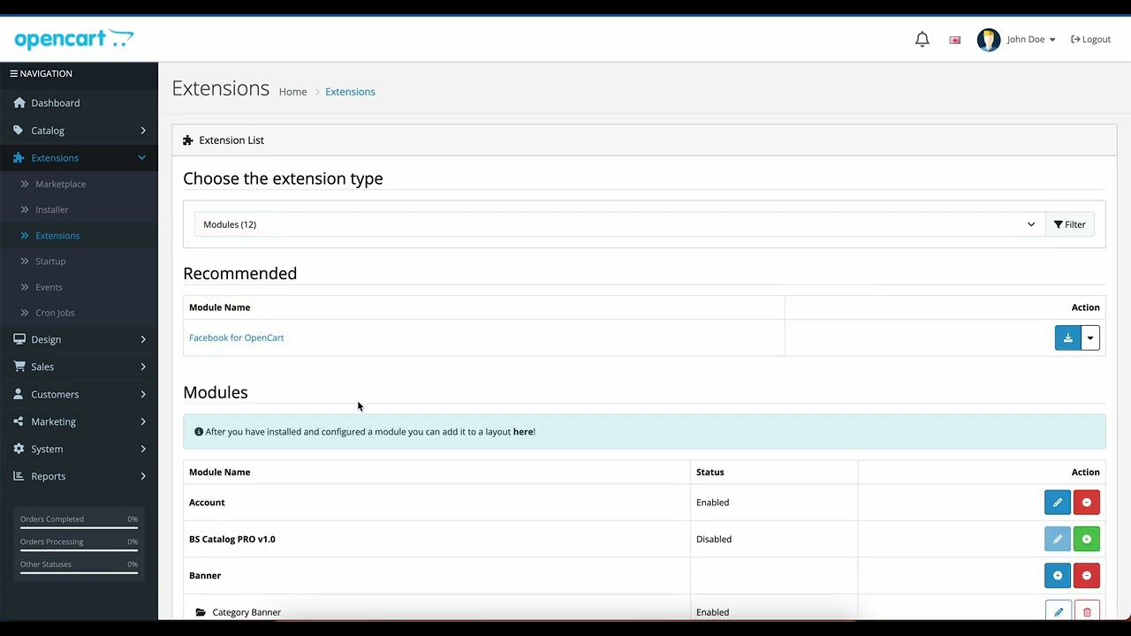Click the Other Statuses progress bar

point(79,573)
